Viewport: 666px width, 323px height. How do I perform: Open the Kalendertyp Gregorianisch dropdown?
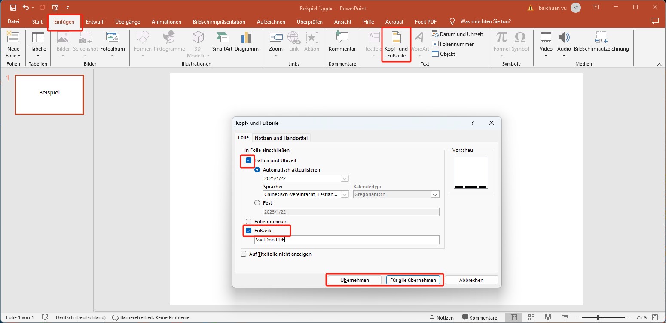[435, 194]
